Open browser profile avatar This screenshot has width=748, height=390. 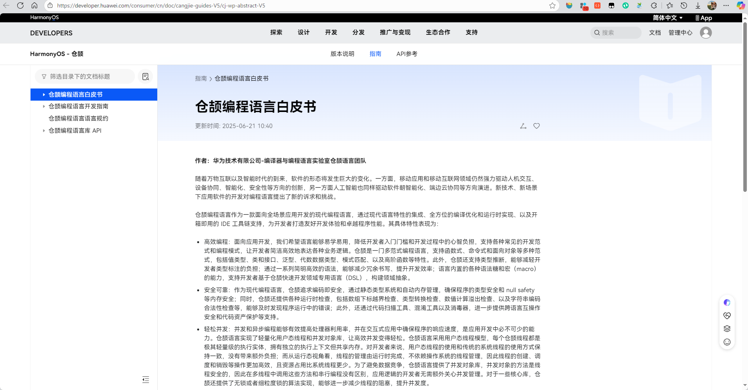[712, 5]
